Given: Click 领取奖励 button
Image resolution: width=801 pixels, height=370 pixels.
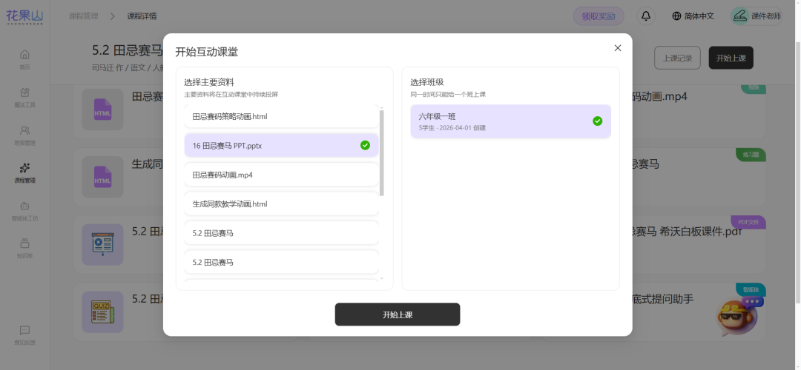Looking at the screenshot, I should coord(599,16).
